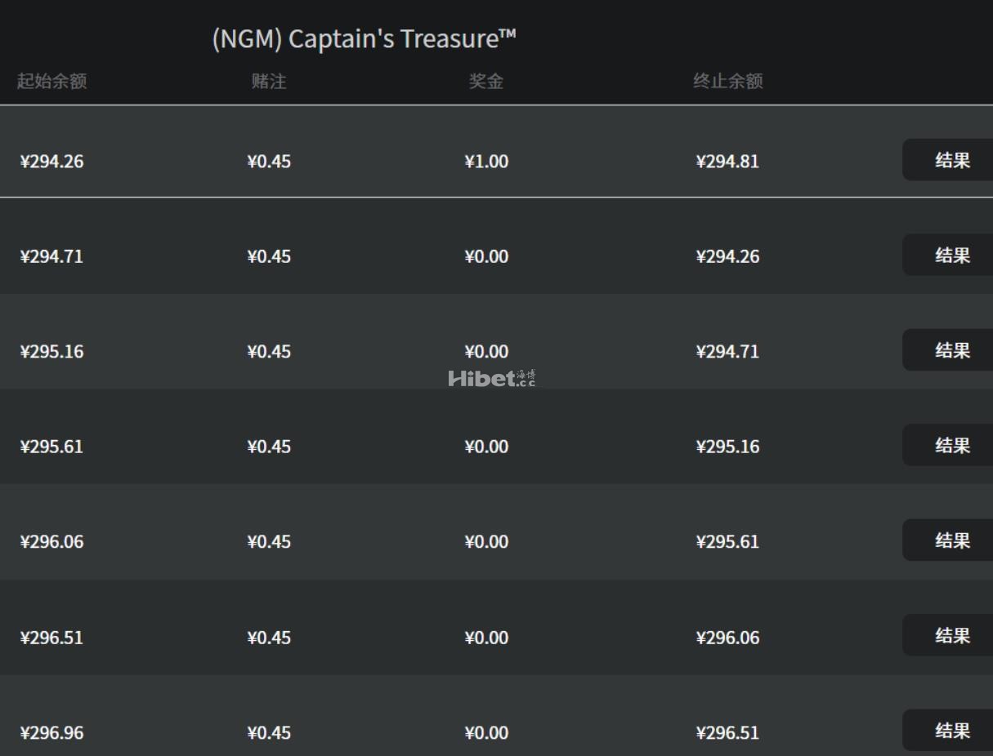Click the ¥295.61 starting balance cell
The image size is (993, 756).
51,447
